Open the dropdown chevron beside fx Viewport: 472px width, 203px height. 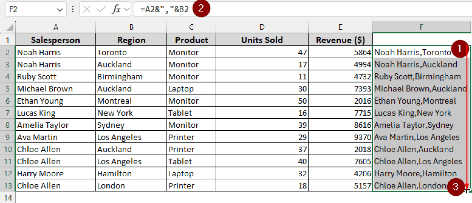pyautogui.click(x=126, y=10)
